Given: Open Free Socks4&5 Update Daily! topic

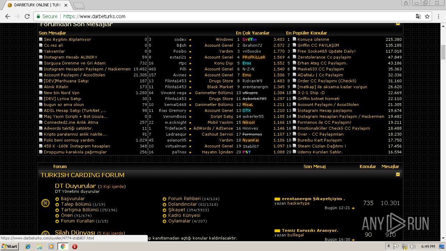Looking at the screenshot, I should (326, 51).
